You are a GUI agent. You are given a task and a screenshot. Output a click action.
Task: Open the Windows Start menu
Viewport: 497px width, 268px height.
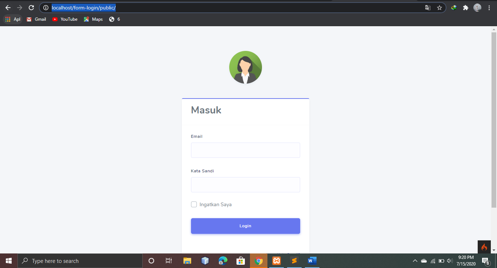pos(9,261)
